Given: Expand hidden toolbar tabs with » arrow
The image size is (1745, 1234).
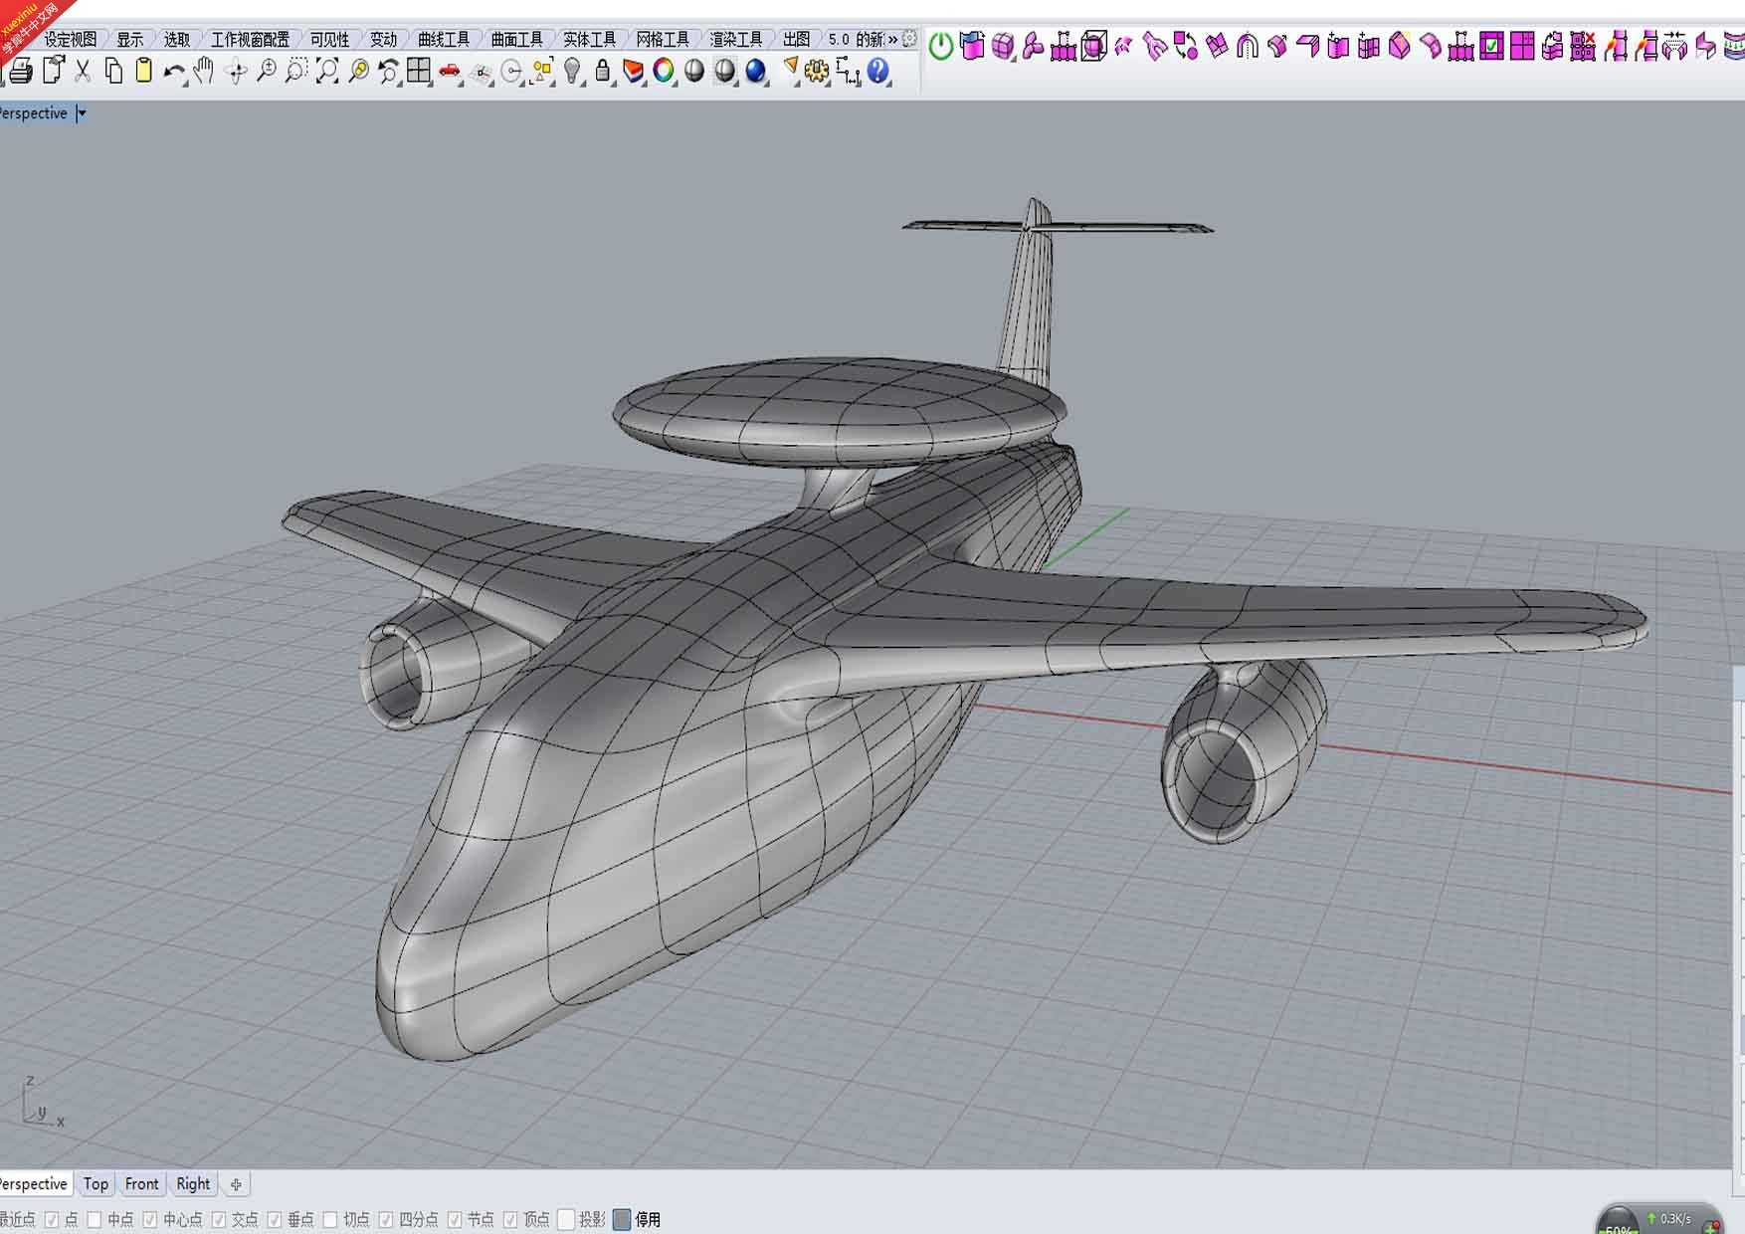Looking at the screenshot, I should point(892,39).
